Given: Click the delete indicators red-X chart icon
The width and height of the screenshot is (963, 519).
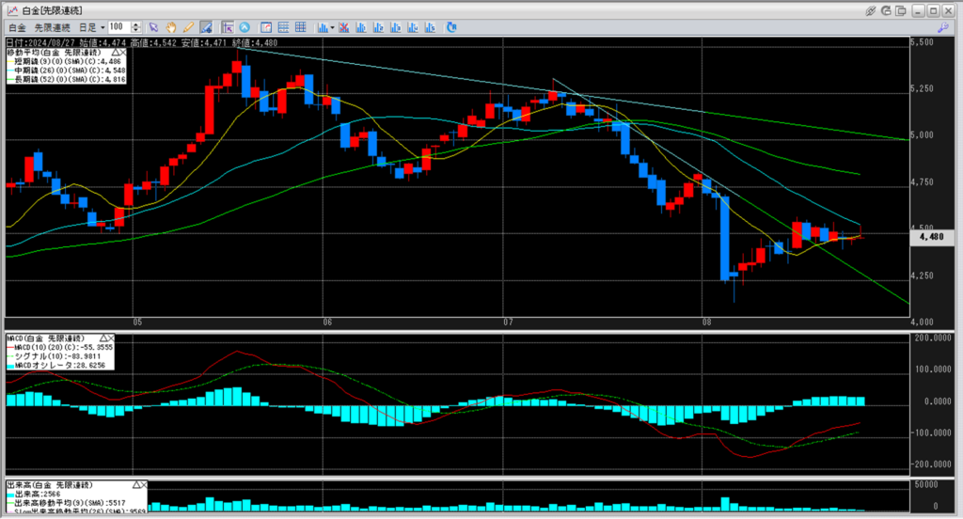Looking at the screenshot, I should pyautogui.click(x=344, y=27).
